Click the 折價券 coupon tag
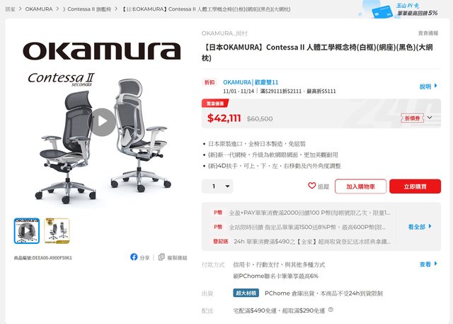453x324 pixels. pos(412,118)
